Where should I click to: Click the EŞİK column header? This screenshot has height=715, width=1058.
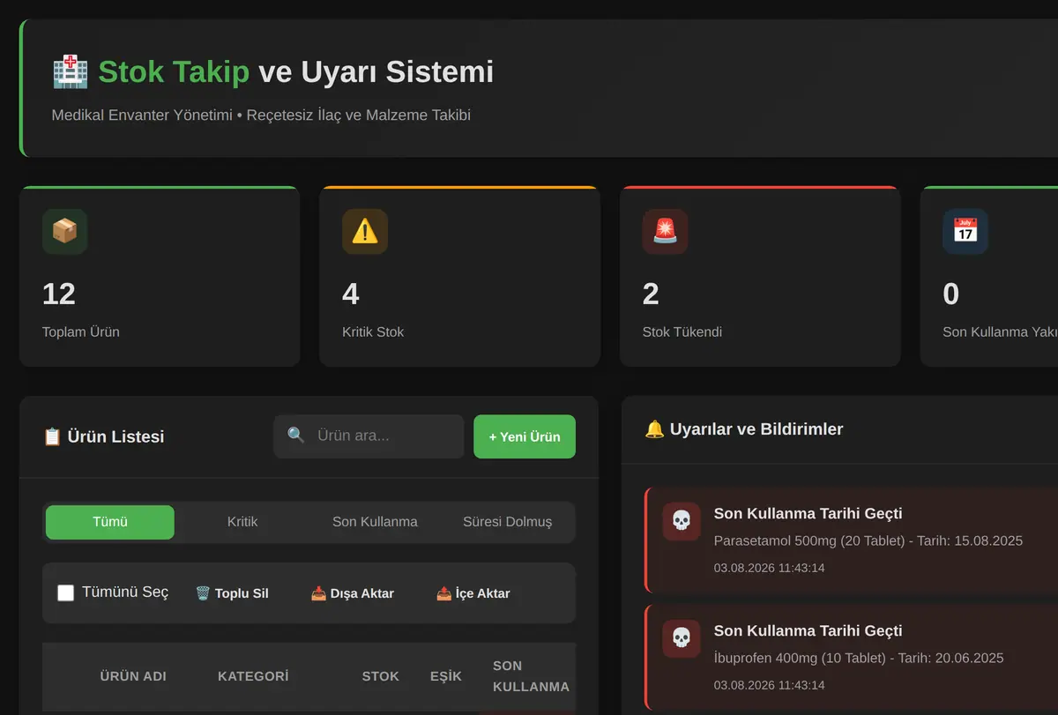[x=446, y=676]
